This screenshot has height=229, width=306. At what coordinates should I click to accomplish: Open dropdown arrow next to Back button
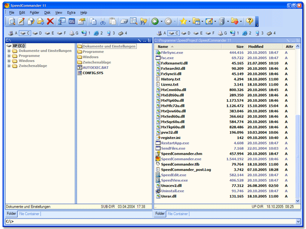[x=161, y=21]
